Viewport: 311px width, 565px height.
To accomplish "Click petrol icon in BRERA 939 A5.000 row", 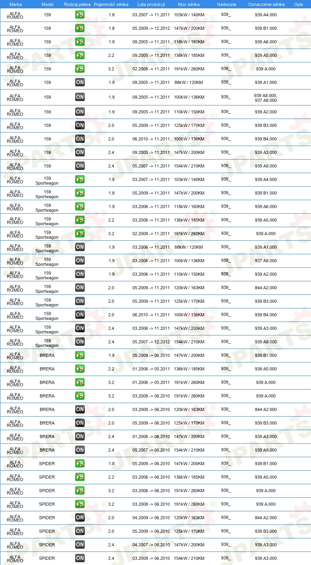I will click(80, 369).
